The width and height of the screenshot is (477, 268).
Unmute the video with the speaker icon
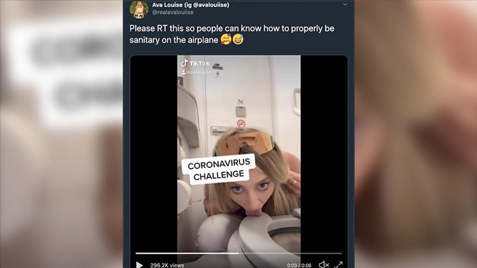pyautogui.click(x=324, y=265)
